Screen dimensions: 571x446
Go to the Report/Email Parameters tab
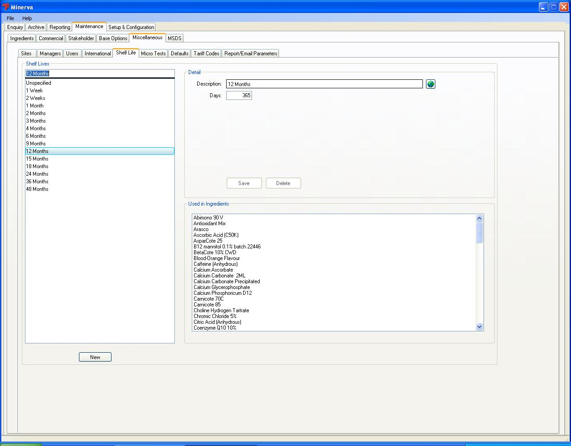[x=251, y=54]
